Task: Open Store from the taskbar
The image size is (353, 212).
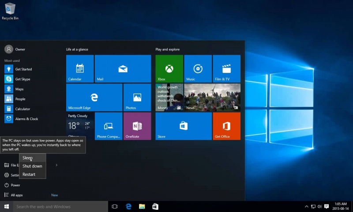Action: (155, 207)
